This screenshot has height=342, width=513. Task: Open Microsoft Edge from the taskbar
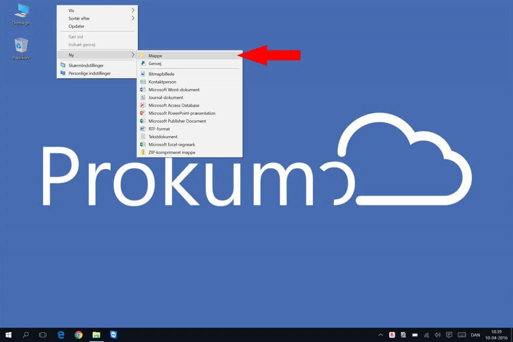click(61, 334)
